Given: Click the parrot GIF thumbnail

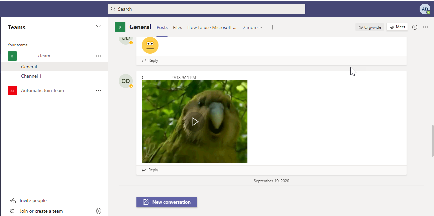Looking at the screenshot, I should (x=195, y=122).
